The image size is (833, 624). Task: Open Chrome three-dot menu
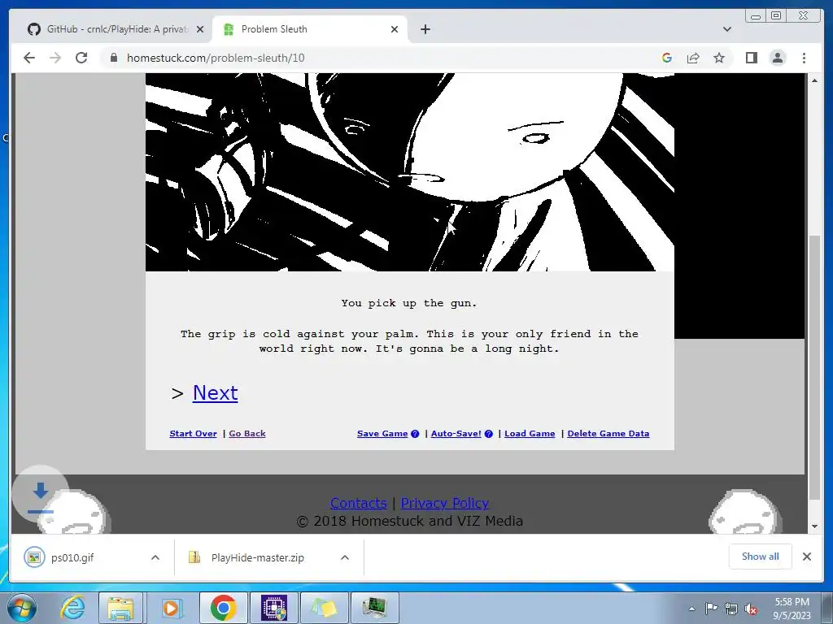804,58
